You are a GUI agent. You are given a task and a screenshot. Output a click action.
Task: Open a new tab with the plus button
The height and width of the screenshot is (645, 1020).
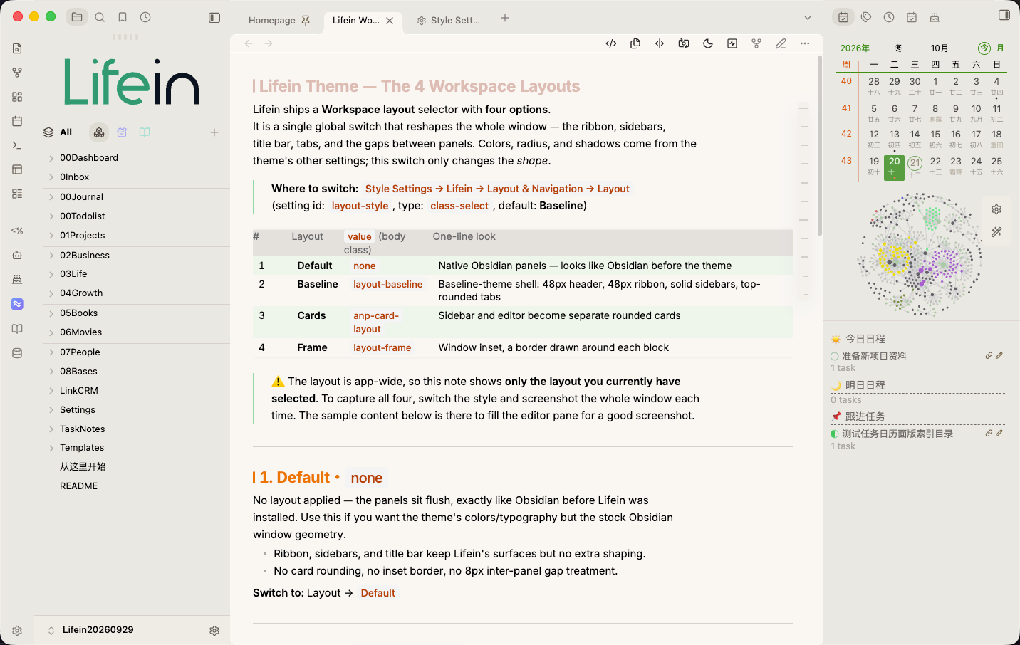[x=505, y=18]
